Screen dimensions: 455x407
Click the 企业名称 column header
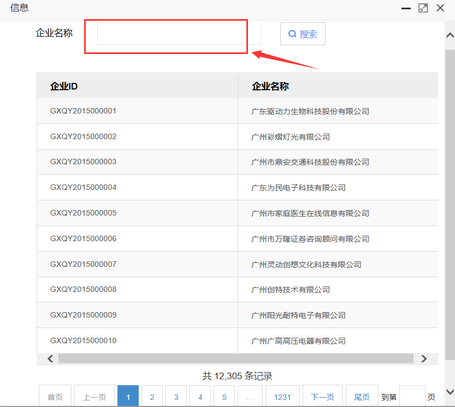(338, 86)
